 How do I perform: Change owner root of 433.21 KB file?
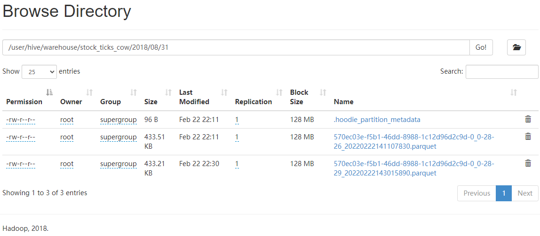[67, 164]
